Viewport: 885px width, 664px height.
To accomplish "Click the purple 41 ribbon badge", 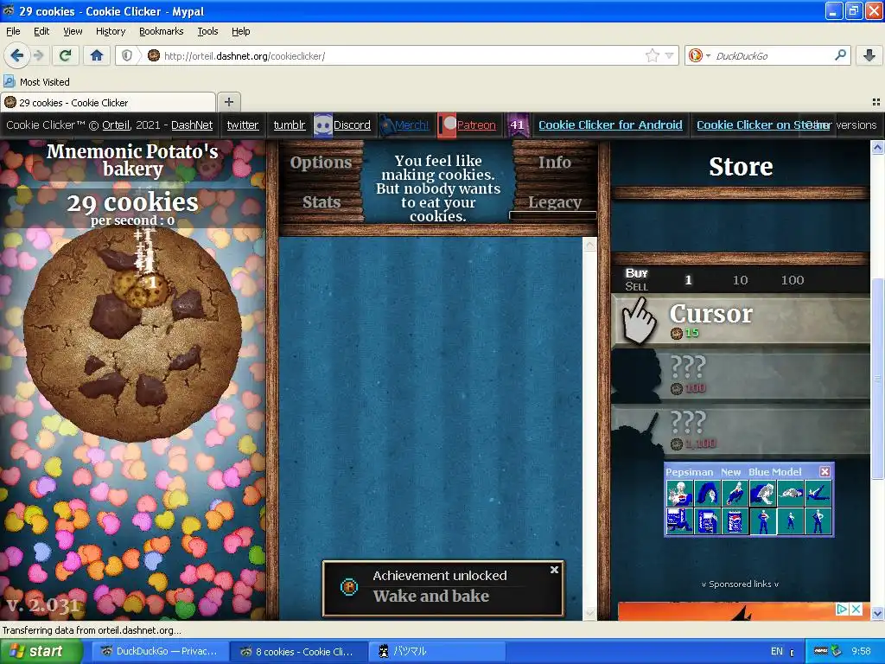I will click(517, 125).
